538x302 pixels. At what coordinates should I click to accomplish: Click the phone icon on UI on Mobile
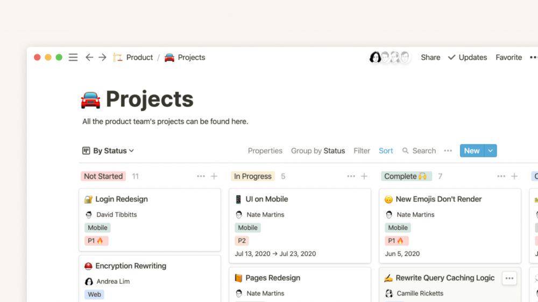pyautogui.click(x=238, y=200)
